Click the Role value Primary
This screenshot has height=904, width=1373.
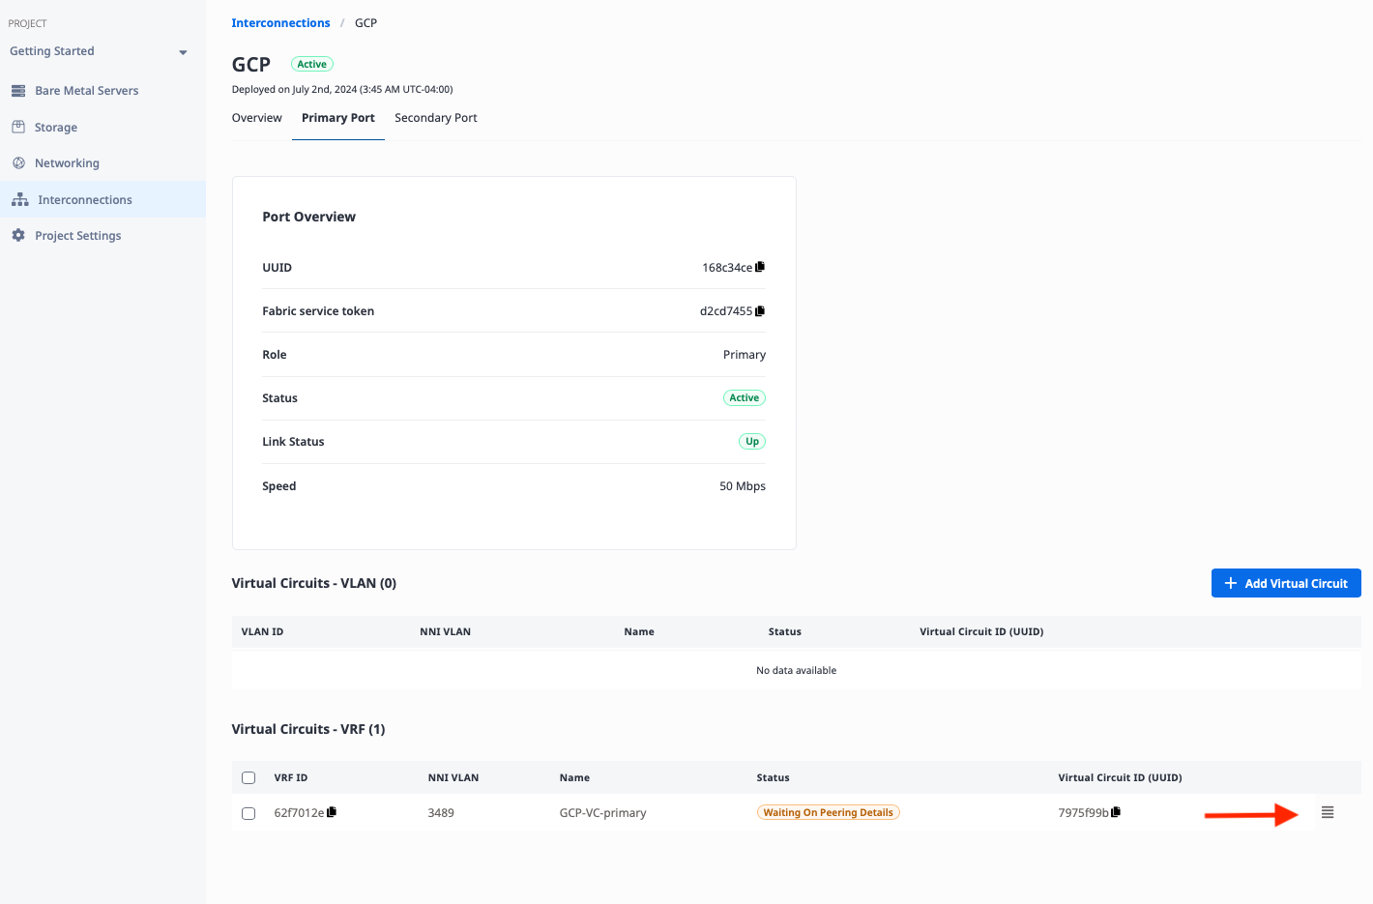[745, 355]
